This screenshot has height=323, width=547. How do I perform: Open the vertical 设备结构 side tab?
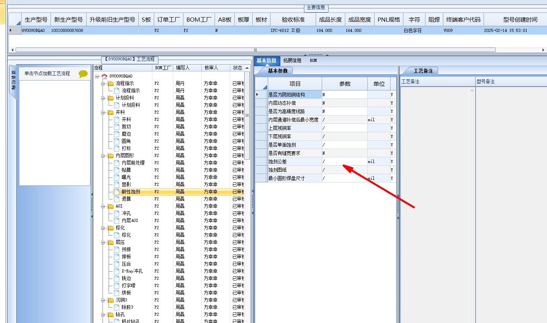coord(13,80)
